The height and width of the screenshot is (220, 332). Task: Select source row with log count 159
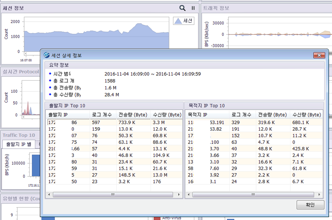click(x=115, y=129)
